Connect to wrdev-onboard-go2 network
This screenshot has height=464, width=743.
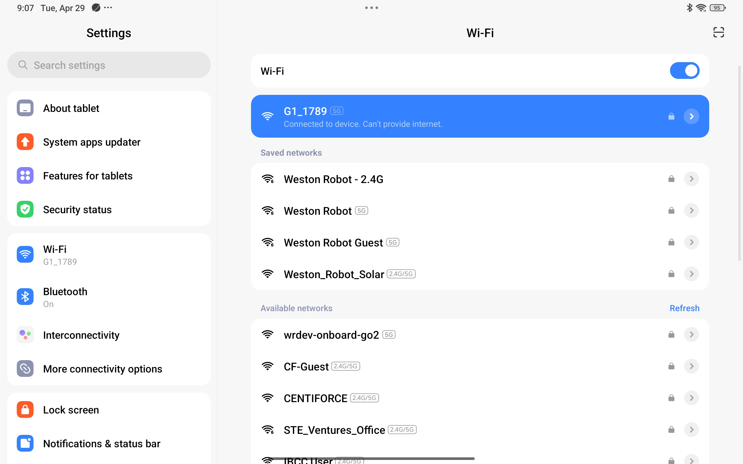pos(480,335)
